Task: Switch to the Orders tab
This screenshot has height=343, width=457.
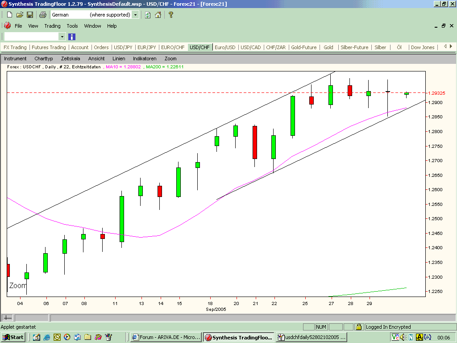Action: (101, 47)
